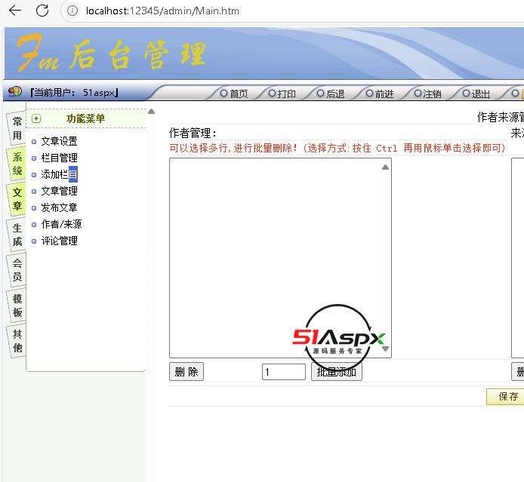
Task: Switch to the 文章 side tab
Action: pos(17,199)
